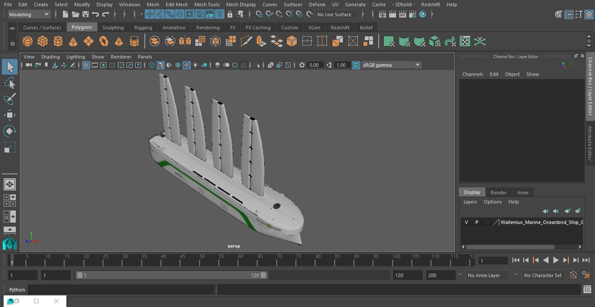This screenshot has width=595, height=307.
Task: Click the current frame number field
Action: point(493,261)
